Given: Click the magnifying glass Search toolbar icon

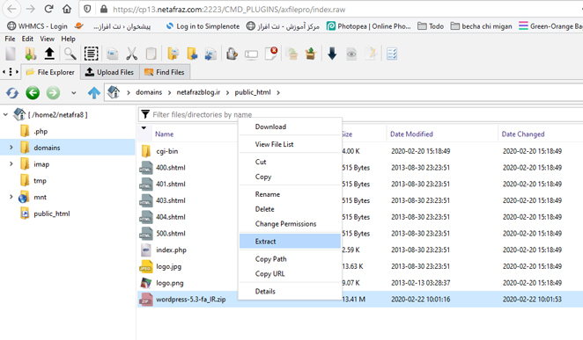Looking at the screenshot, I should coord(70,54).
